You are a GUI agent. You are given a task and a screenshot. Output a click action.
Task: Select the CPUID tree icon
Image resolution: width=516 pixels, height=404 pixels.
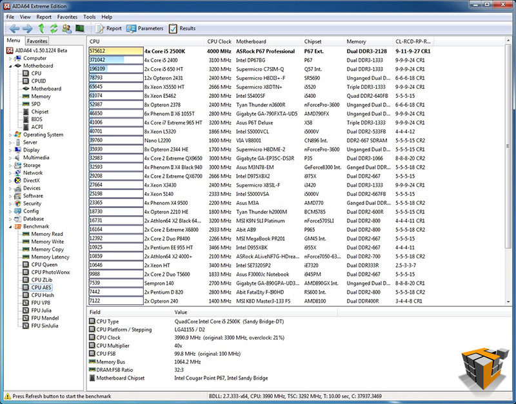pos(26,81)
